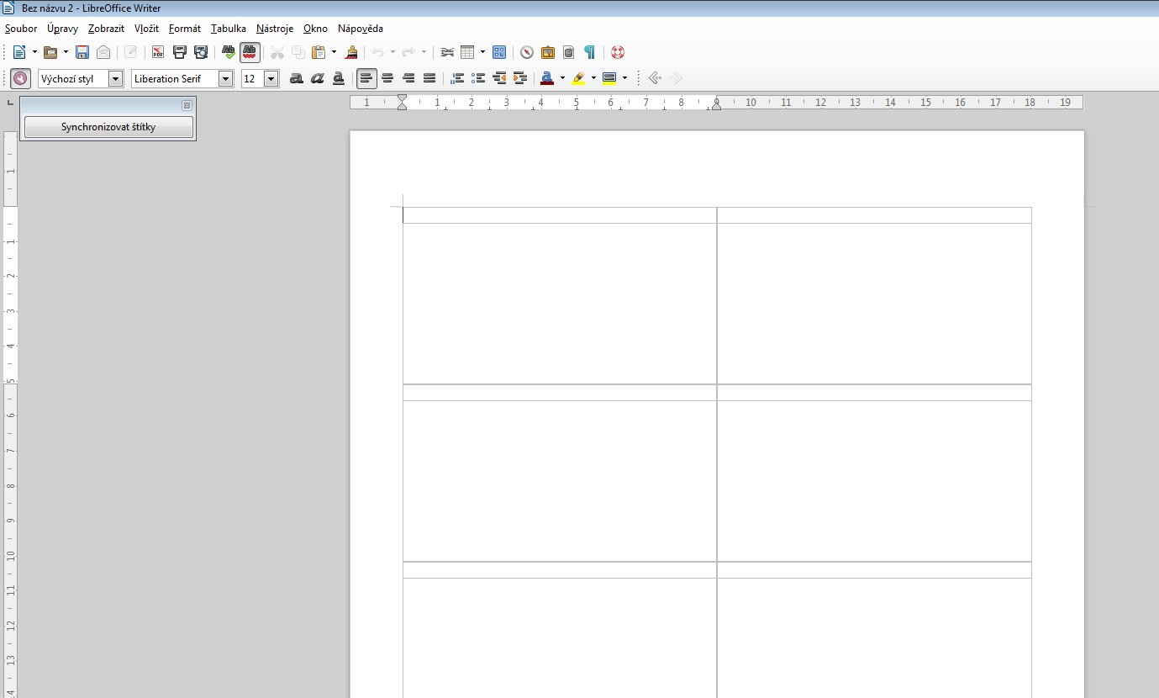Open the Úpravy menu

tap(63, 29)
